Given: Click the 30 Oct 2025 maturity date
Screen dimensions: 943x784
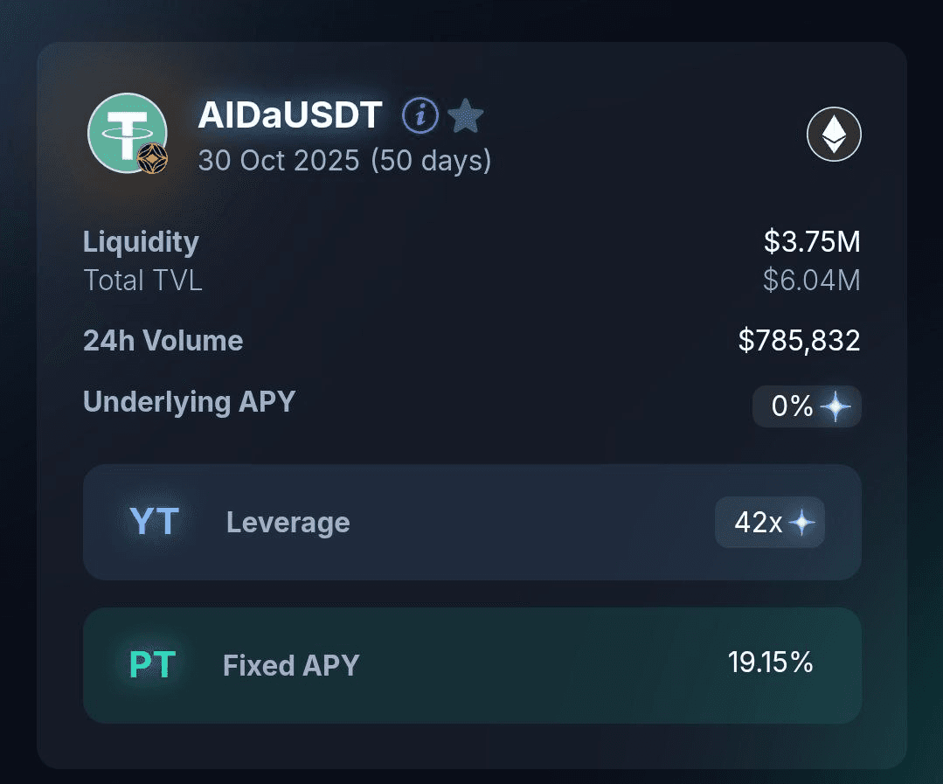Looking at the screenshot, I should [x=279, y=161].
